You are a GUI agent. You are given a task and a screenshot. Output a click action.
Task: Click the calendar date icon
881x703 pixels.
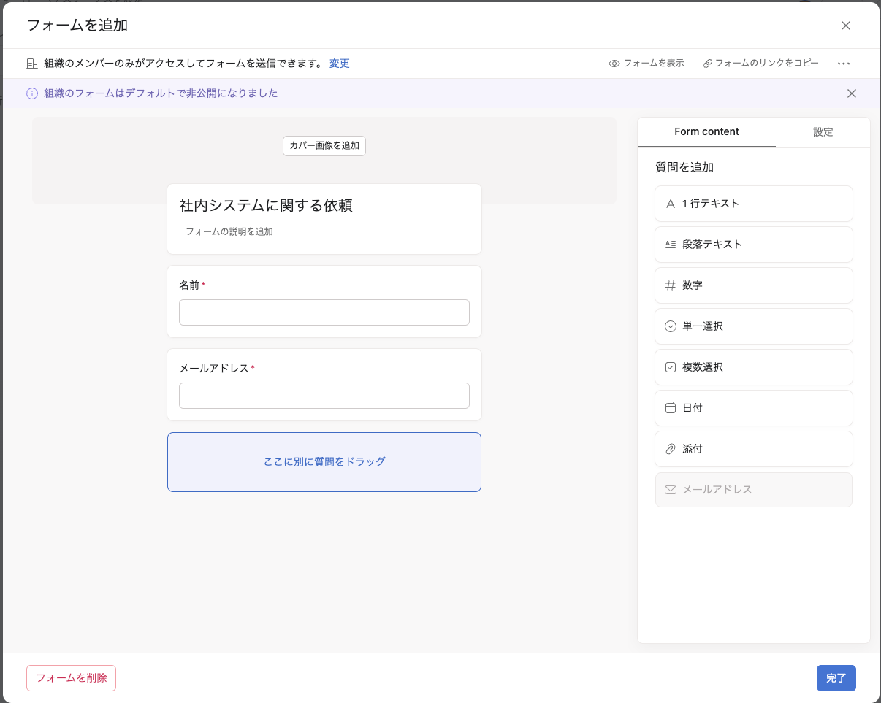coord(671,408)
